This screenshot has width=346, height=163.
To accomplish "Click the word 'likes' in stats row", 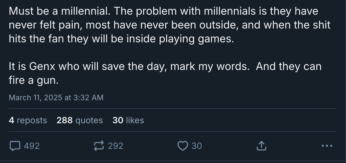I will point(135,120).
